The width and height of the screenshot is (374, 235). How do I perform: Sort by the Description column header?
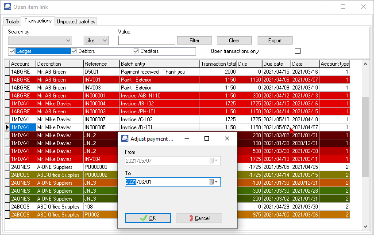[x=60, y=64]
